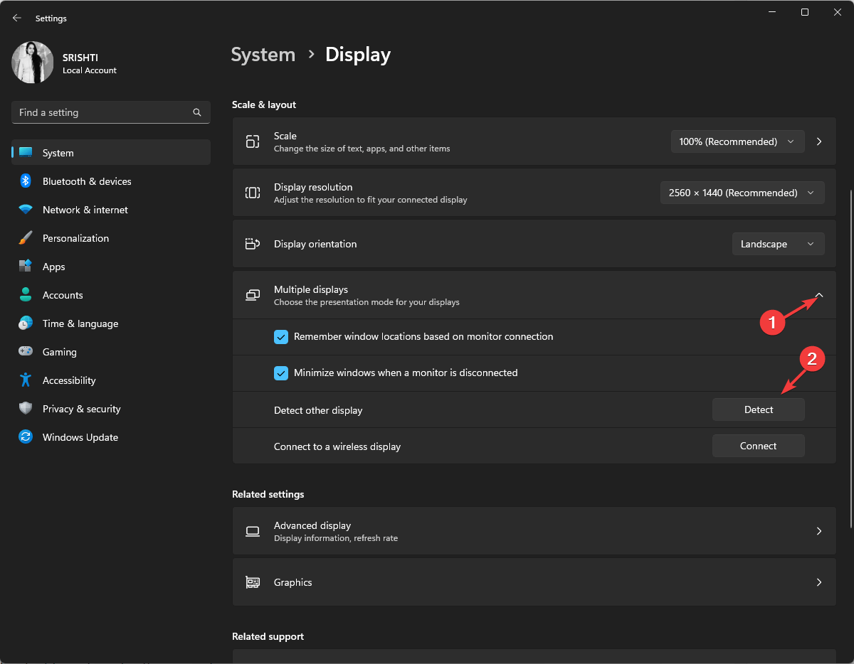Viewport: 854px width, 664px height.
Task: Click Connect for a wireless display
Action: [758, 445]
